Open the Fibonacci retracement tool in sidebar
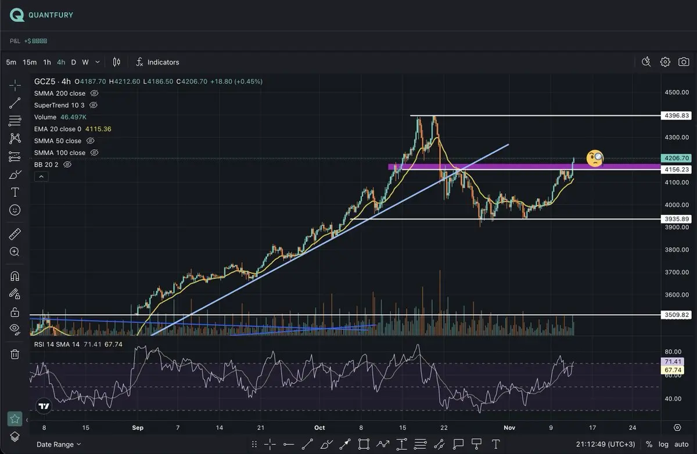 click(x=15, y=121)
